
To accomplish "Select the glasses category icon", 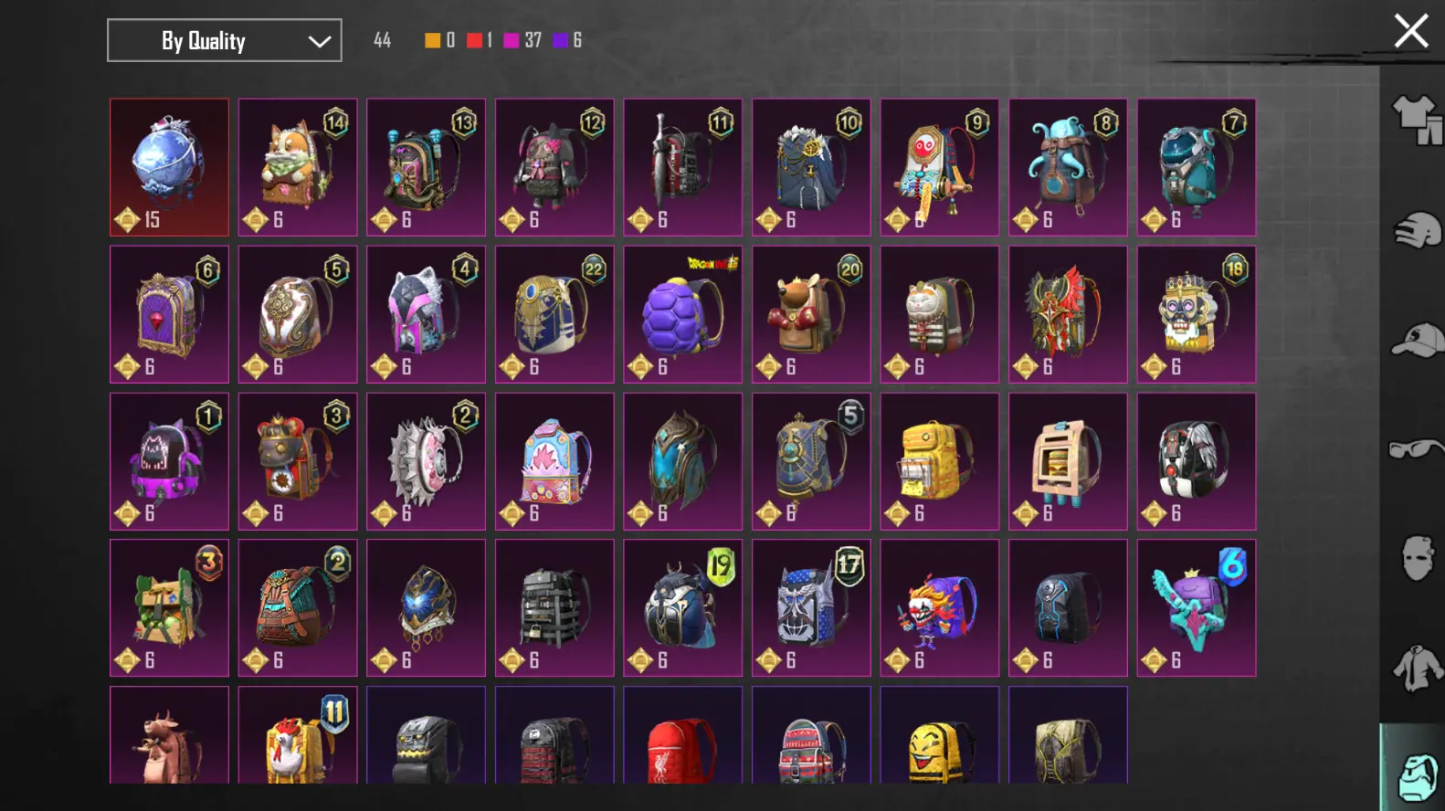I will [1417, 448].
